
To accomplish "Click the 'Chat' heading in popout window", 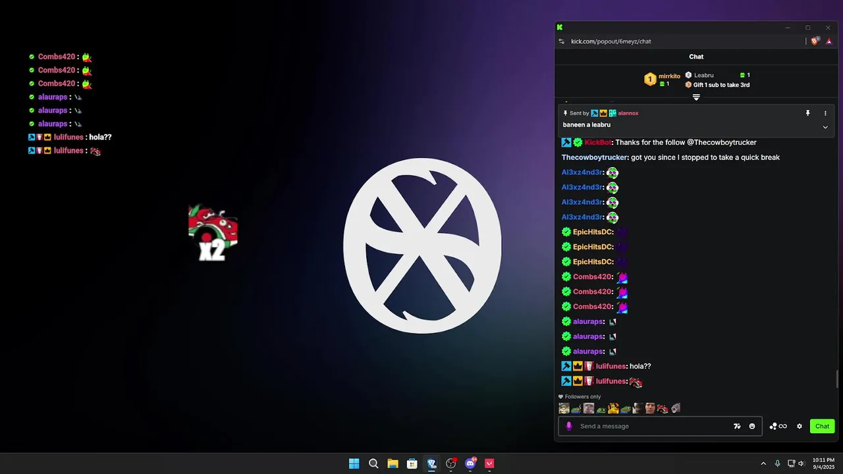I will [696, 57].
